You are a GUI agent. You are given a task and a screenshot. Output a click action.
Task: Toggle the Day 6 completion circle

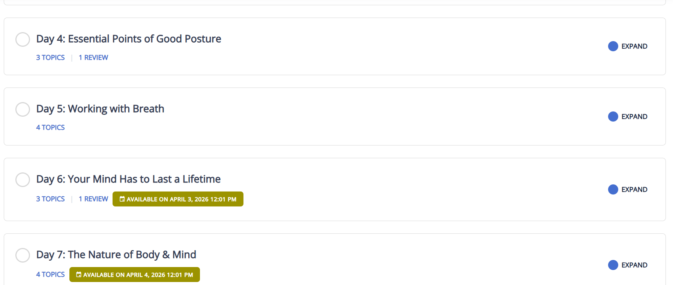tap(23, 180)
